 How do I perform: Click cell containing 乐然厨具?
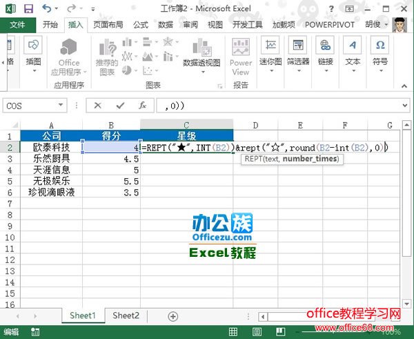(x=52, y=159)
